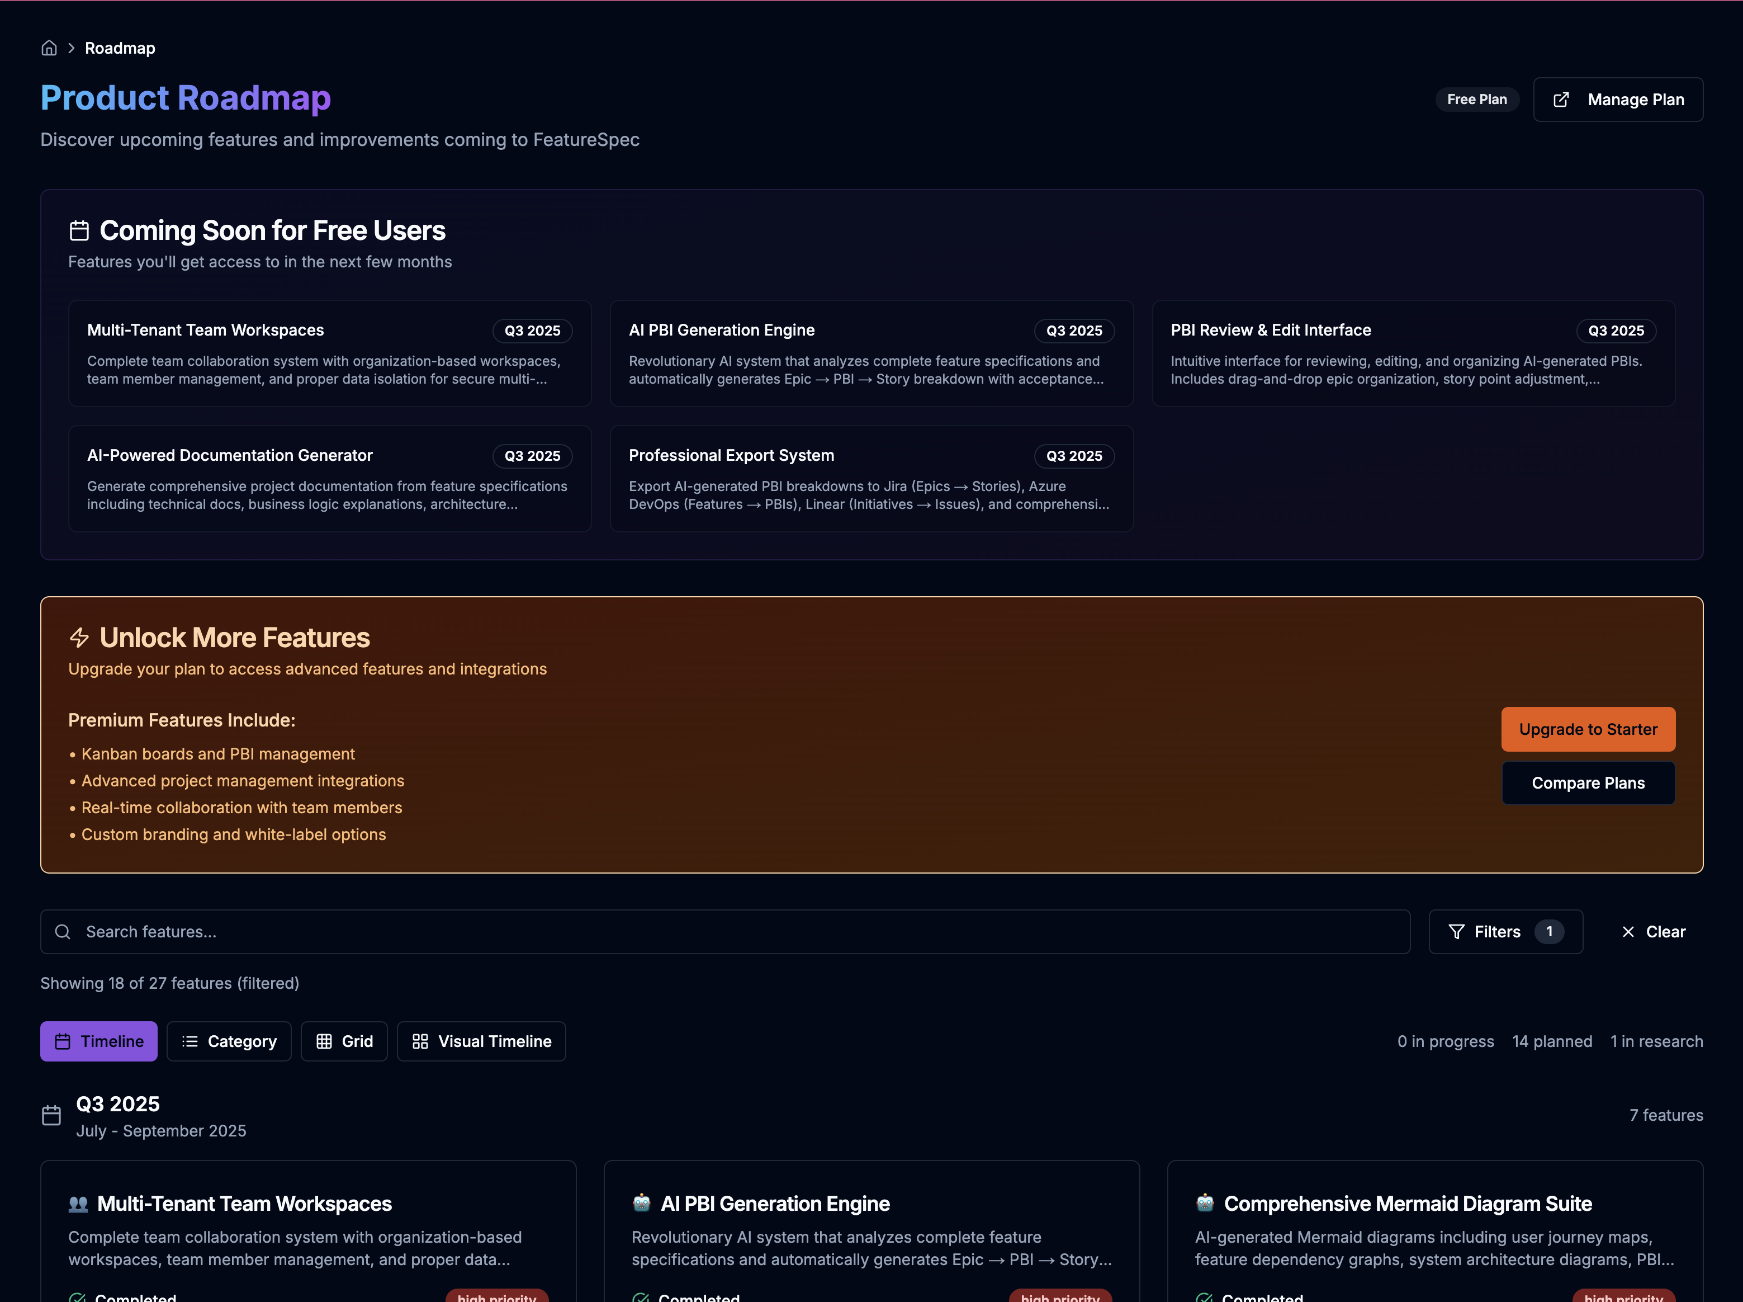
Task: Open the Visual Timeline view
Action: coord(481,1042)
